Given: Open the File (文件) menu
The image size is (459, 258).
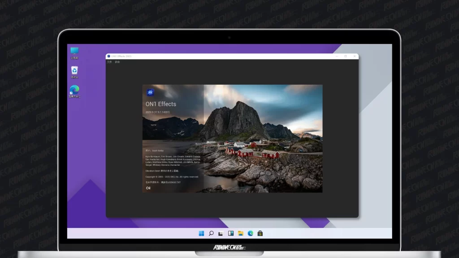Looking at the screenshot, I should coord(109,62).
